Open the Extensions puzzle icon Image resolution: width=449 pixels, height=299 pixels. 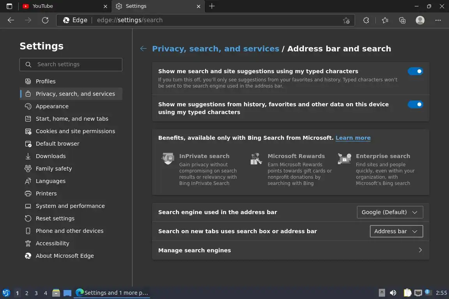(366, 20)
